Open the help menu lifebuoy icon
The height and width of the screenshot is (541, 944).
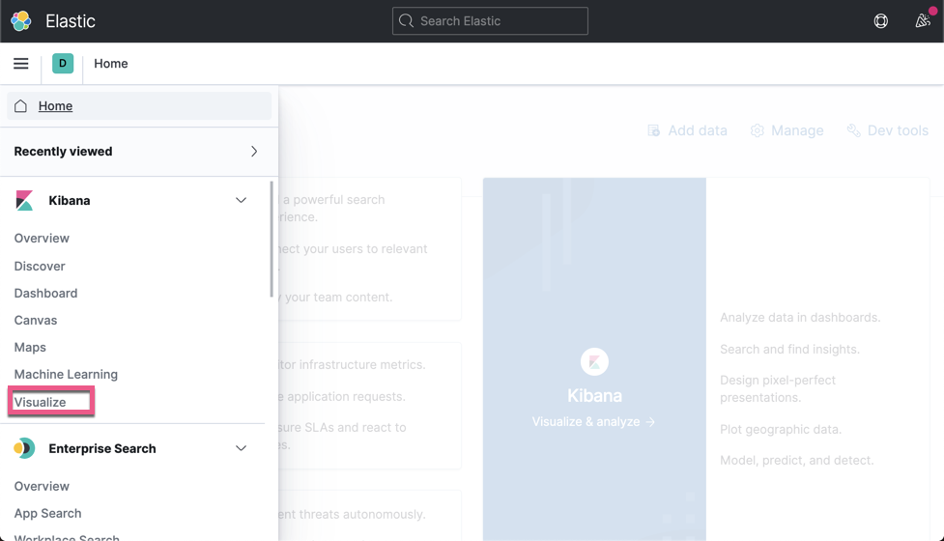coord(881,21)
